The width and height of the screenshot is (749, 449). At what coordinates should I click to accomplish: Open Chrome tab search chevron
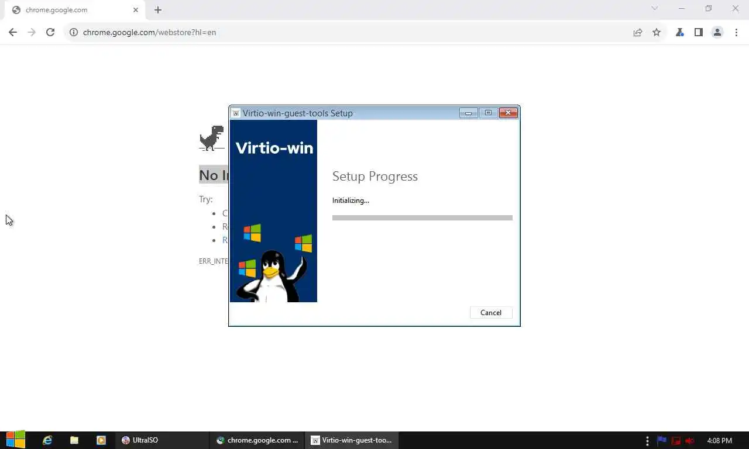[x=655, y=8]
